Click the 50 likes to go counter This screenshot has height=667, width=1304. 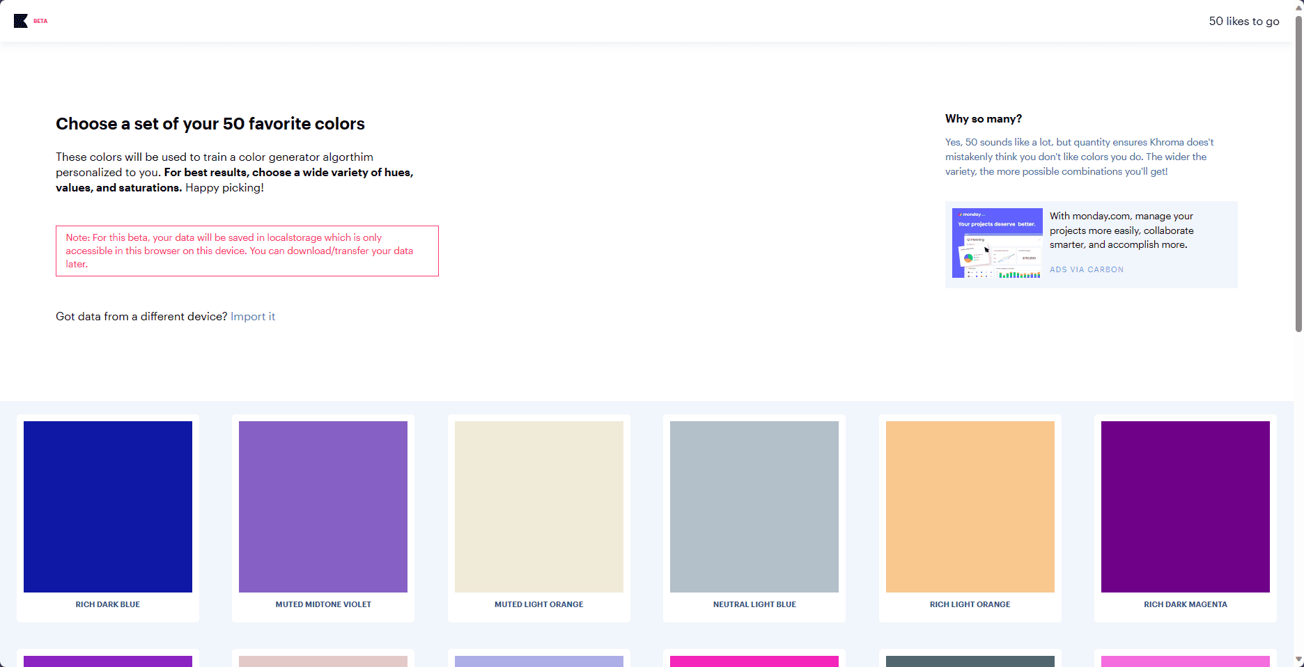(1244, 21)
